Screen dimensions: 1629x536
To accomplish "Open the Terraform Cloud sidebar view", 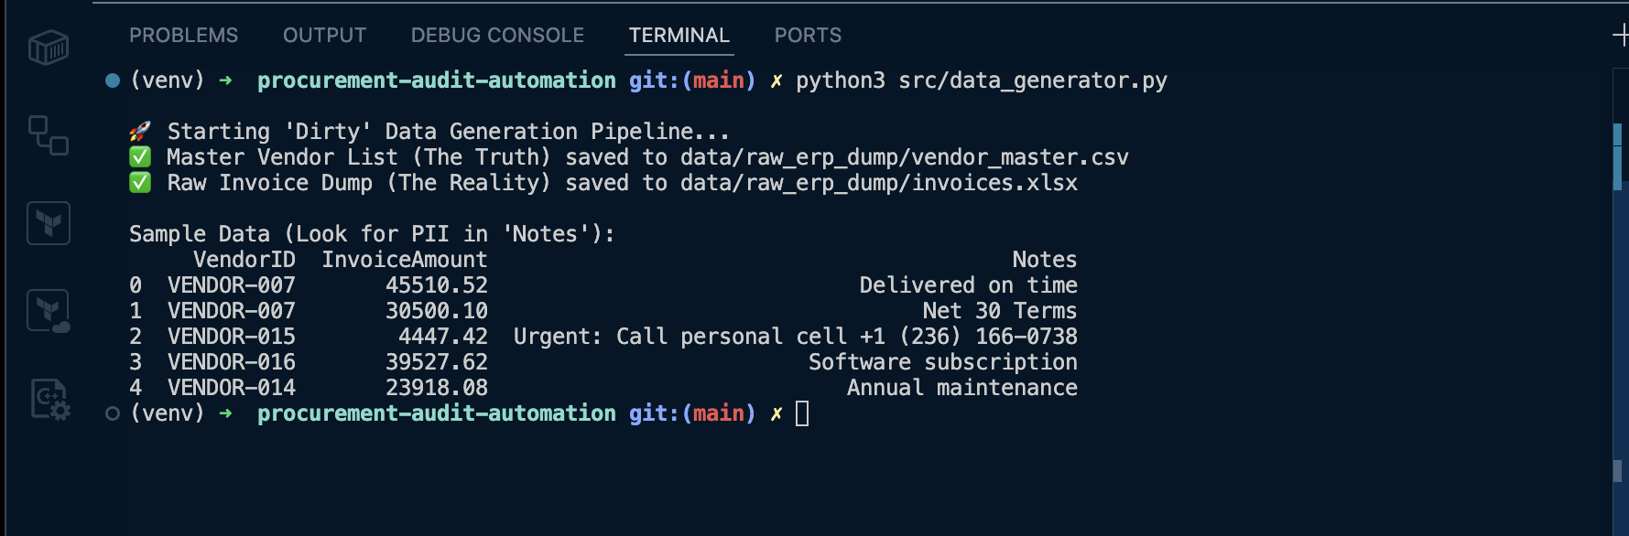I will click(x=49, y=311).
